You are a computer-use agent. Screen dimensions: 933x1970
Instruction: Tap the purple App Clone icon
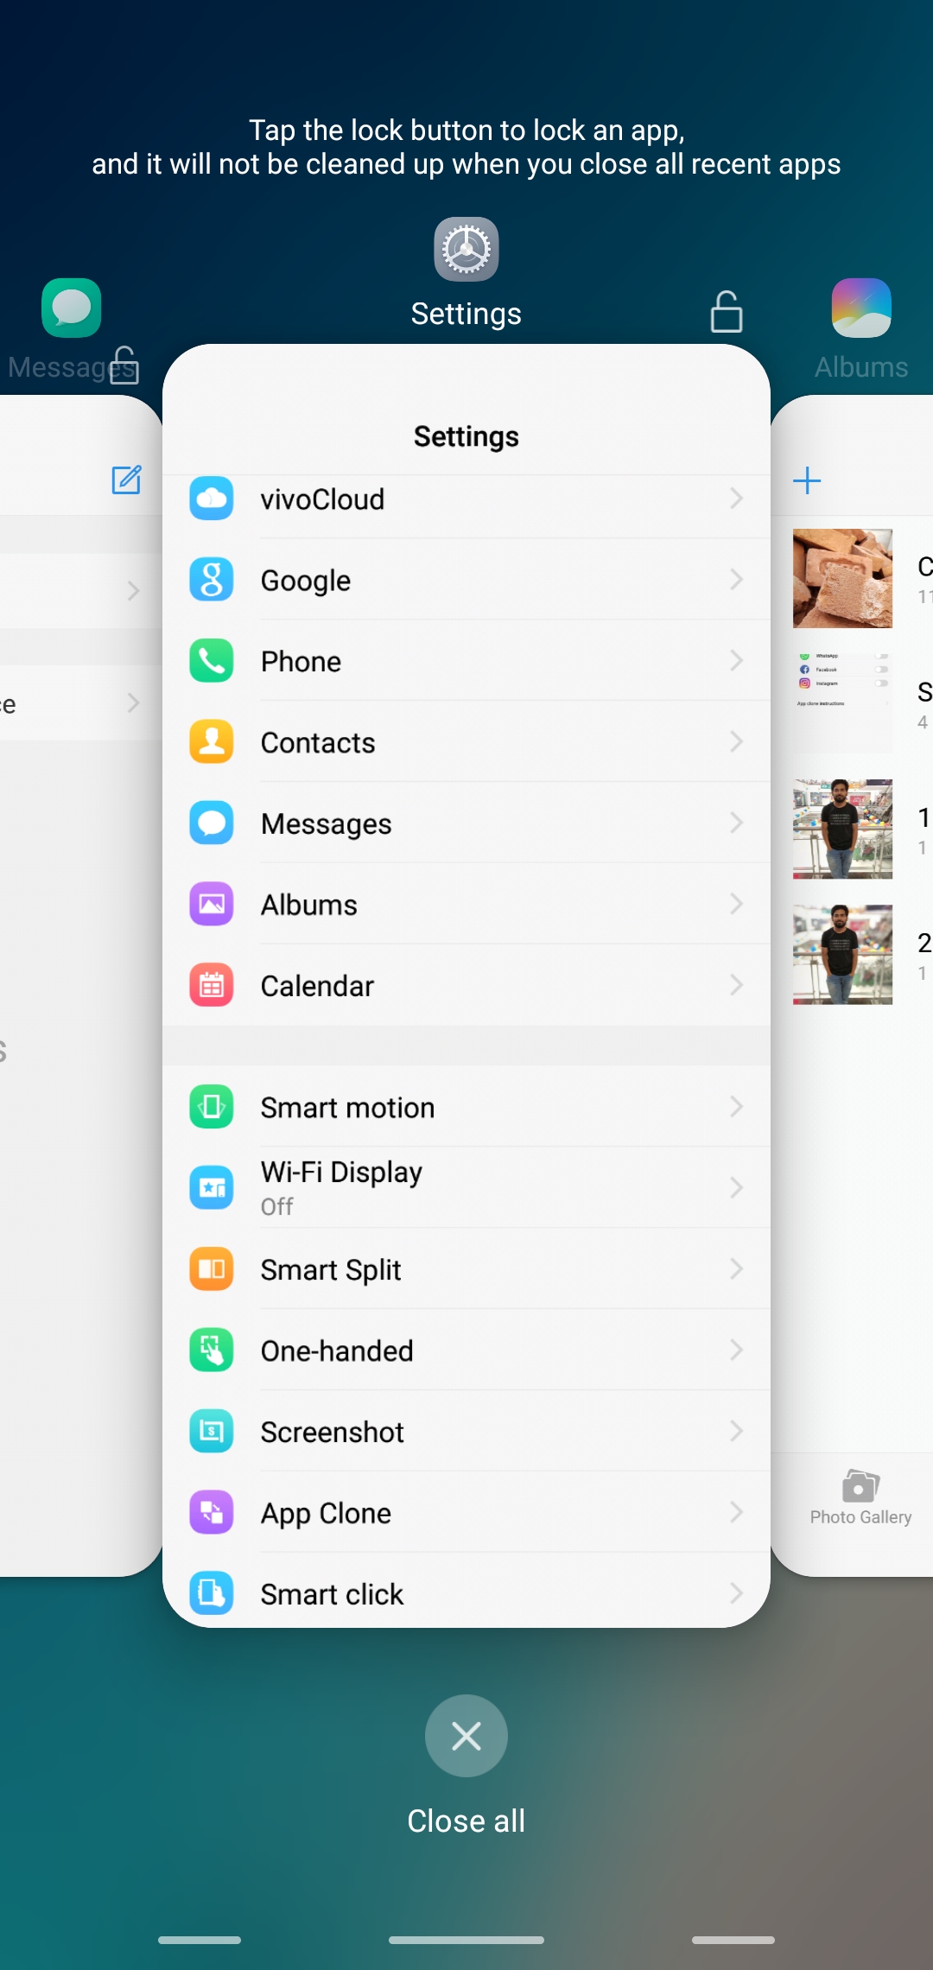tap(212, 1513)
